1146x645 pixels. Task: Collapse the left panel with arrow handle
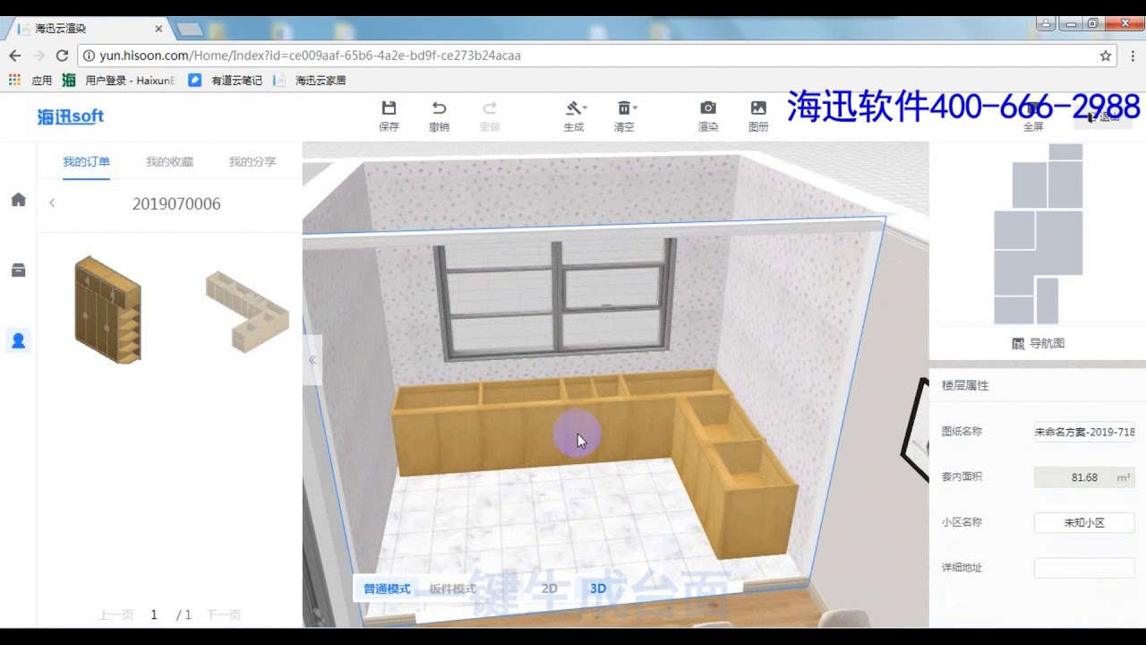pyautogui.click(x=312, y=360)
